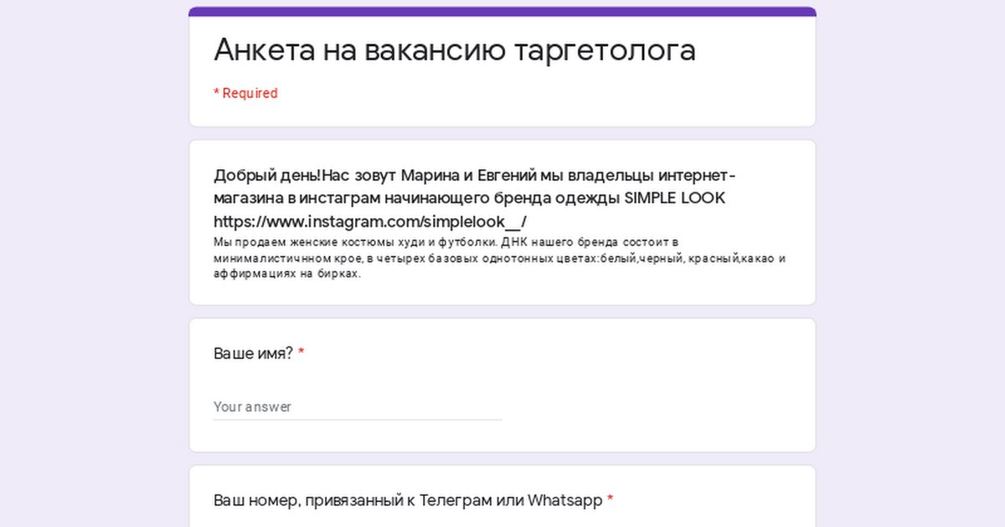Click the purple header bar atop the form
Screen dimensions: 1005x527
point(502,12)
